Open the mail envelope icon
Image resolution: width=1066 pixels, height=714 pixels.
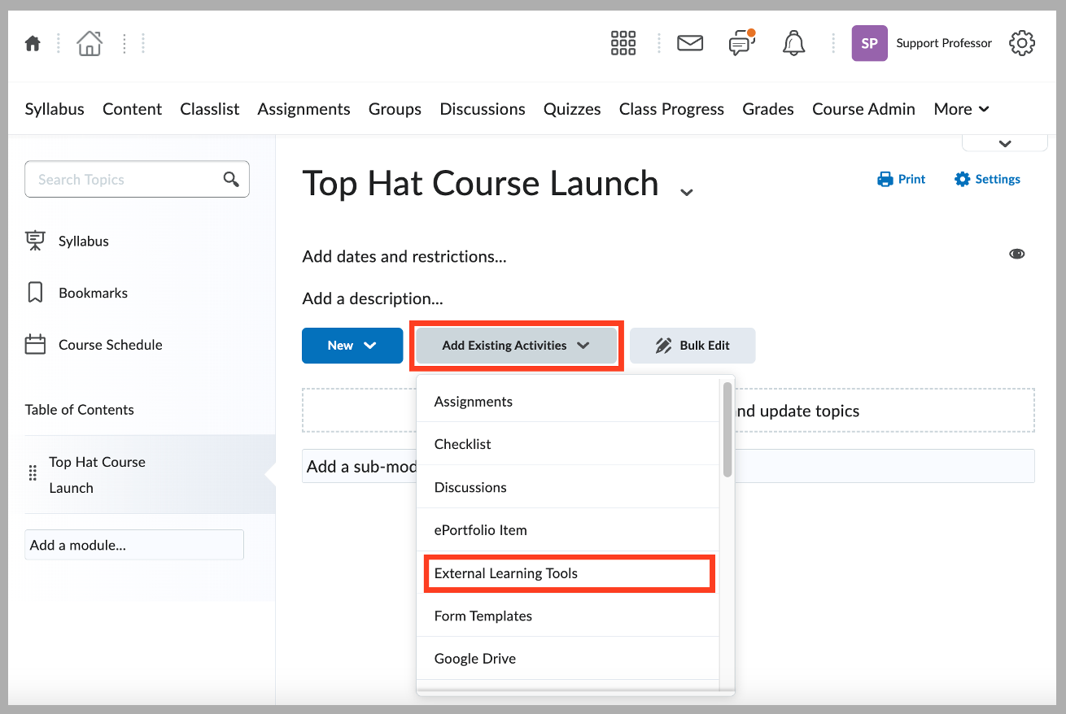click(689, 43)
